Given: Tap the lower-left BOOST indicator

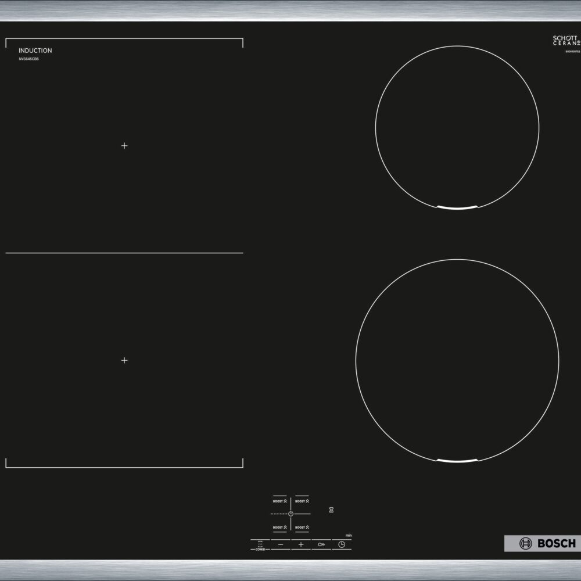Looking at the screenshot, I should point(280,528).
